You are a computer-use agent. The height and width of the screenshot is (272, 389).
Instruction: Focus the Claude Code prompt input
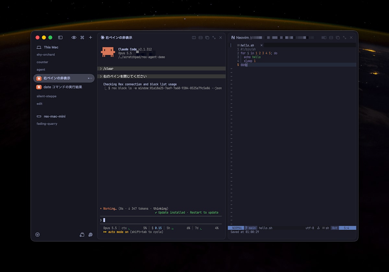point(161,220)
